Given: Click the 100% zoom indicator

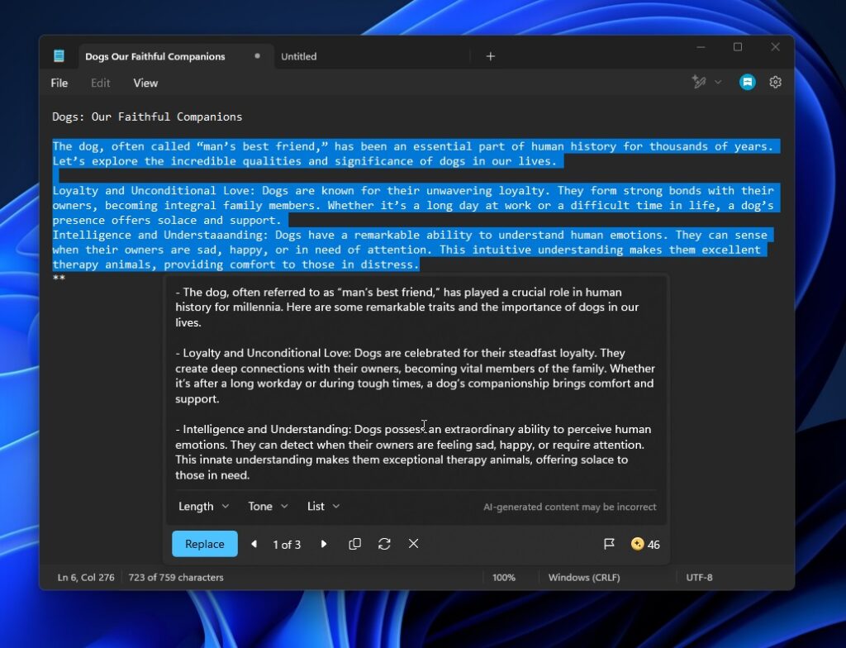Looking at the screenshot, I should [504, 577].
